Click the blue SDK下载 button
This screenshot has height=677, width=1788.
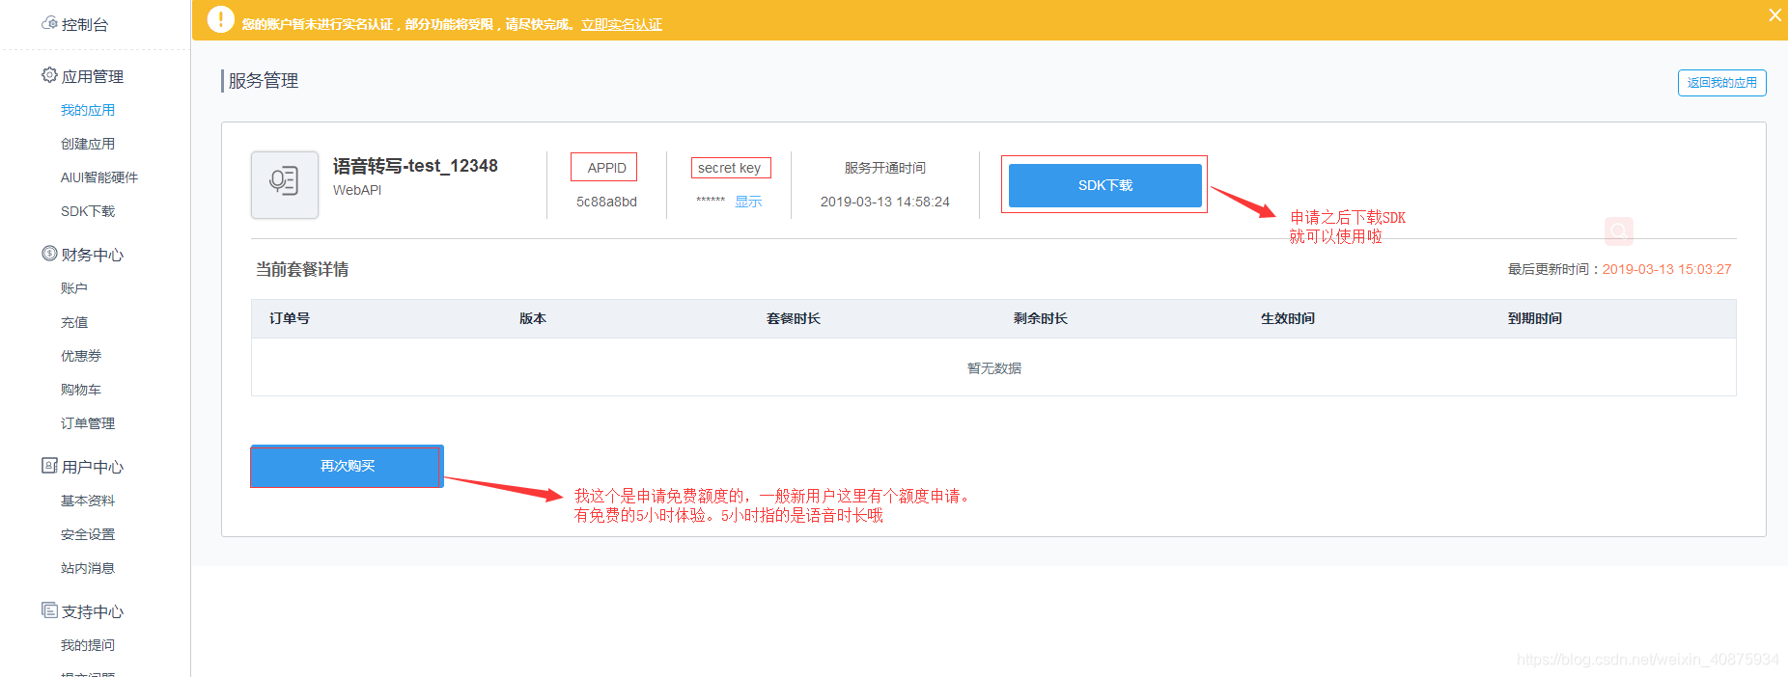pyautogui.click(x=1105, y=185)
